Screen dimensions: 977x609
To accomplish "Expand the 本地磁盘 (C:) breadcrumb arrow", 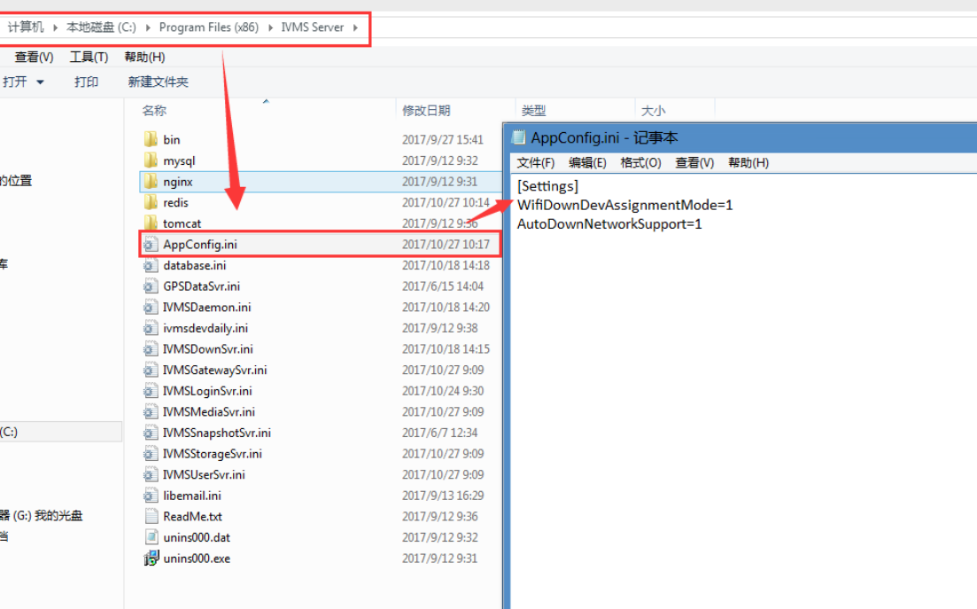I will point(148,27).
